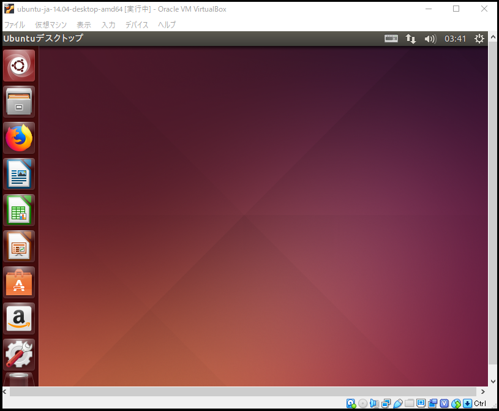Click the hard disk activity status icon

coord(351,404)
